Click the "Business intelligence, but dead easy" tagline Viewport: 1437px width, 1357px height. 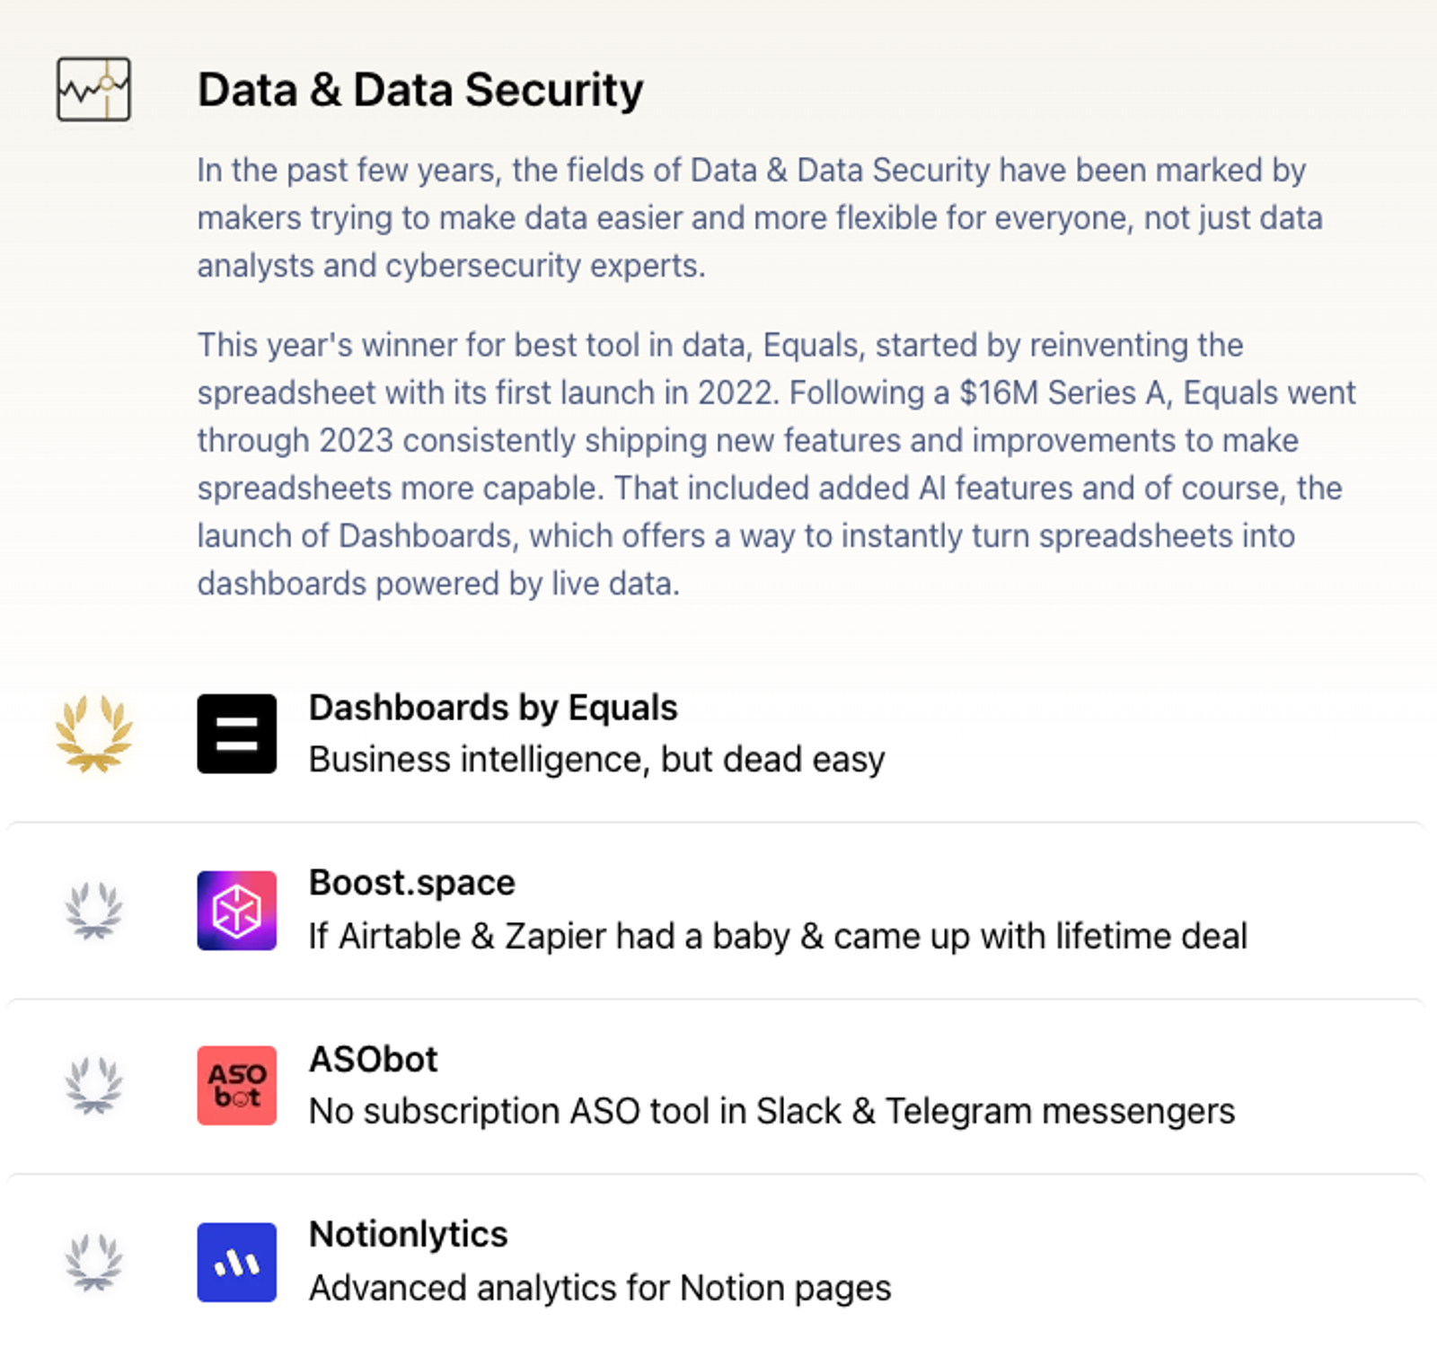pos(597,760)
